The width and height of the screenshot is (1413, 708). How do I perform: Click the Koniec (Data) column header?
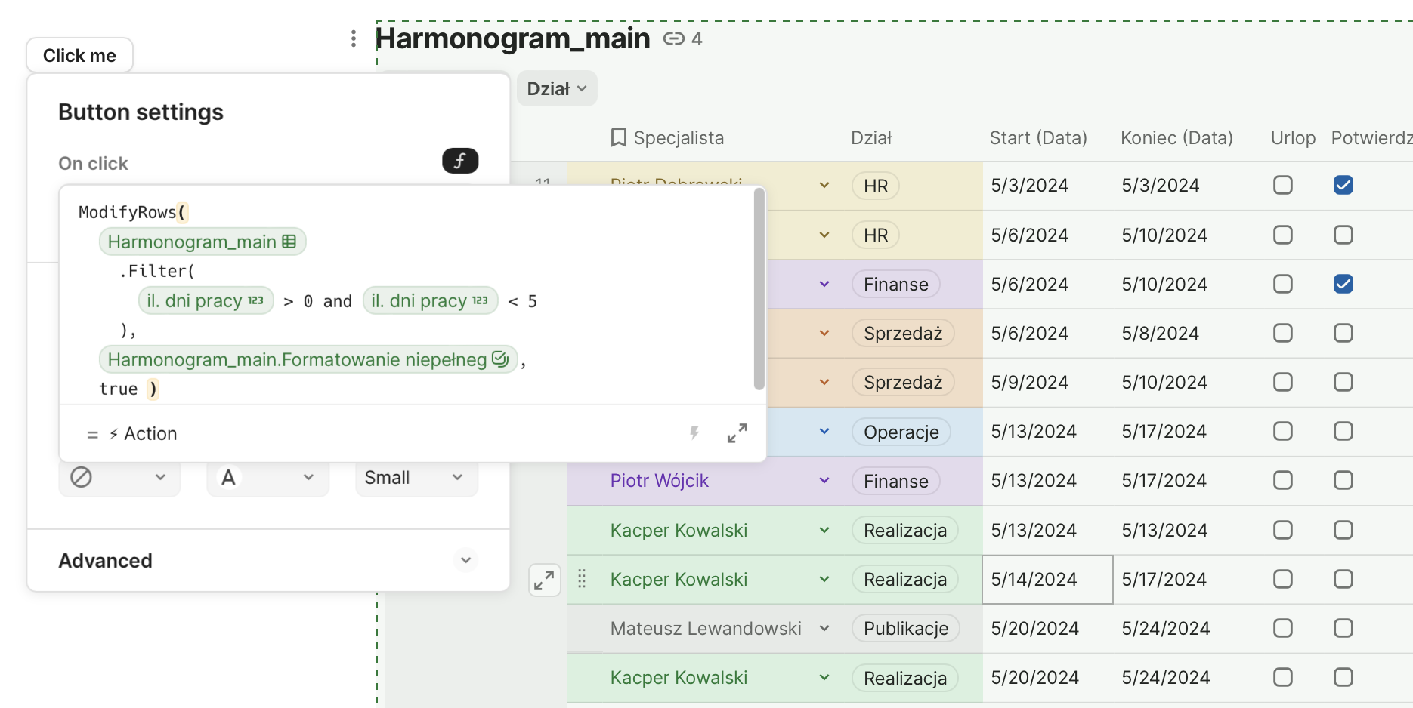(1176, 138)
